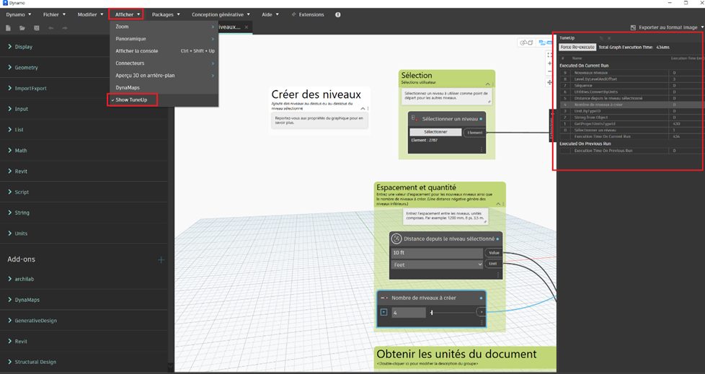Close the TuneUp panel

(609, 38)
